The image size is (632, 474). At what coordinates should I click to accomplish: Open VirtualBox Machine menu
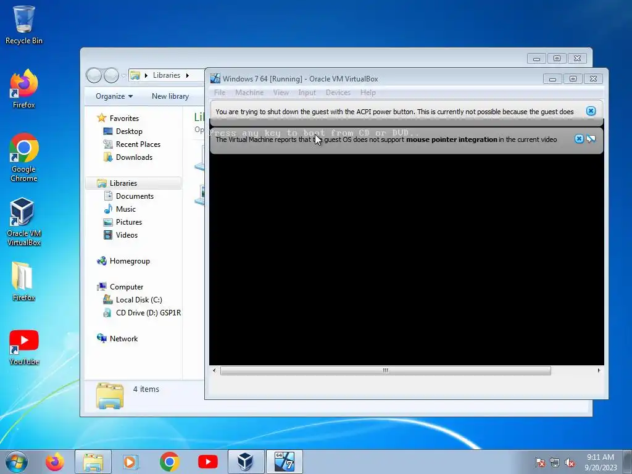(249, 93)
